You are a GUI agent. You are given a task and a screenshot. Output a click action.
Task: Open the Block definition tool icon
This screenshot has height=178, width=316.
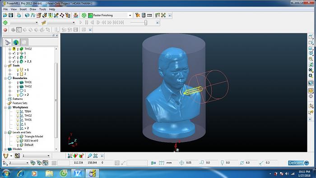27,15
